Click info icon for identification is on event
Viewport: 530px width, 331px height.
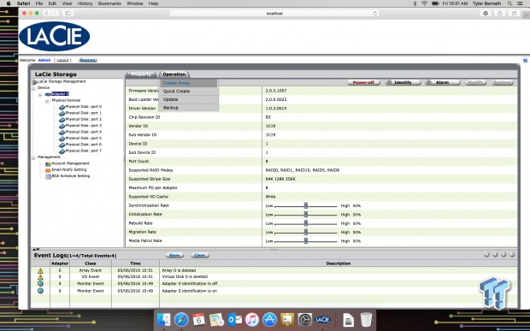[x=40, y=291]
